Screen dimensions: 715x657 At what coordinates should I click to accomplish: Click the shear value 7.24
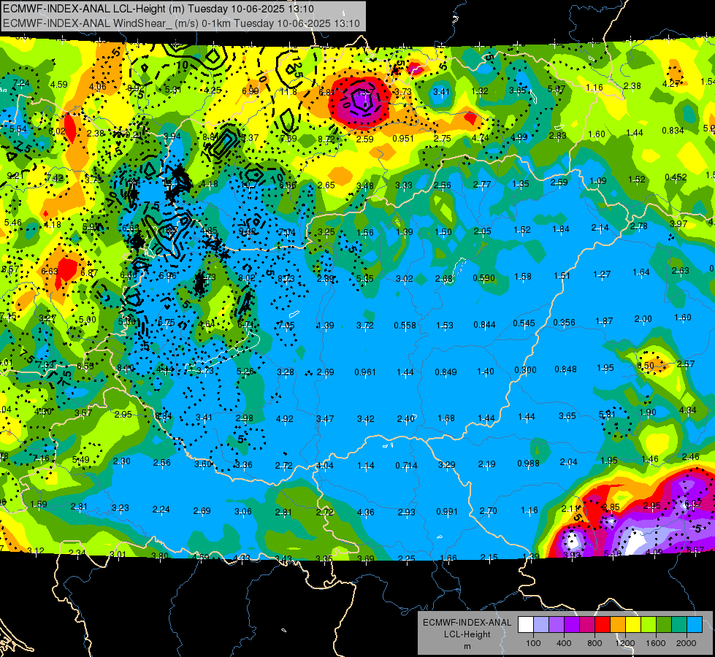(x=21, y=83)
